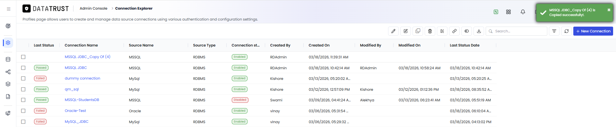The image size is (616, 127).
Task: Click Passed status badge of qm_sql
Action: [41, 89]
